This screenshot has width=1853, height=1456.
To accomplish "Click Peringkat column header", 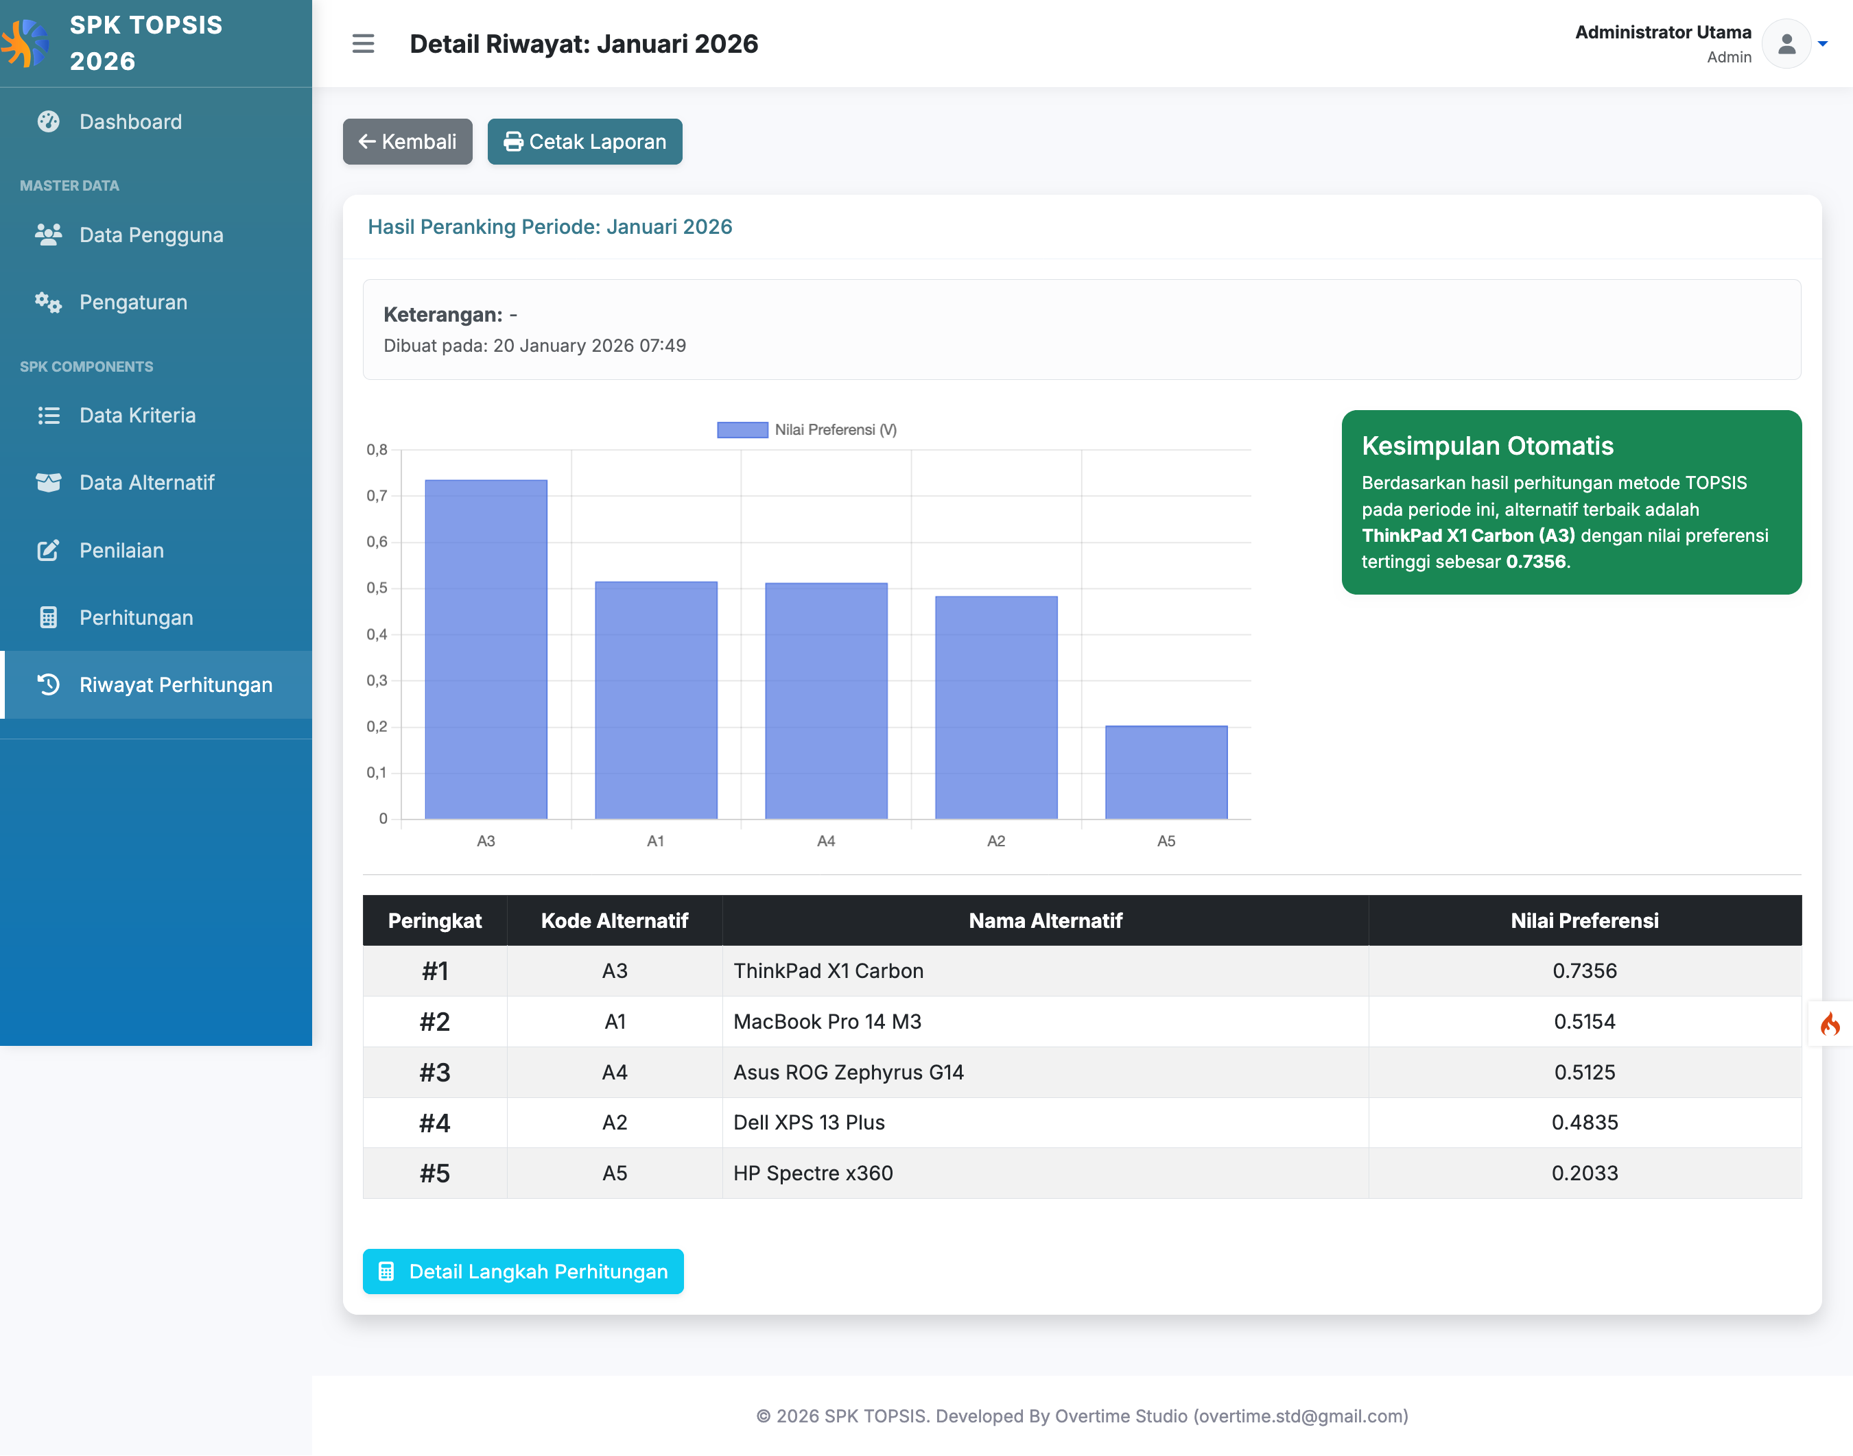I will point(435,920).
